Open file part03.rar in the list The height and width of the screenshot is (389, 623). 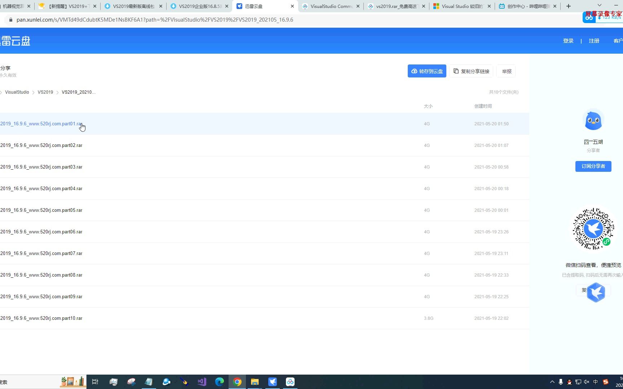pyautogui.click(x=41, y=167)
